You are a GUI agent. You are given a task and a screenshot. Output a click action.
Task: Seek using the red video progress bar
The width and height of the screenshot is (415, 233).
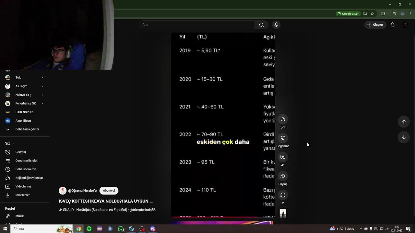tap(223, 217)
